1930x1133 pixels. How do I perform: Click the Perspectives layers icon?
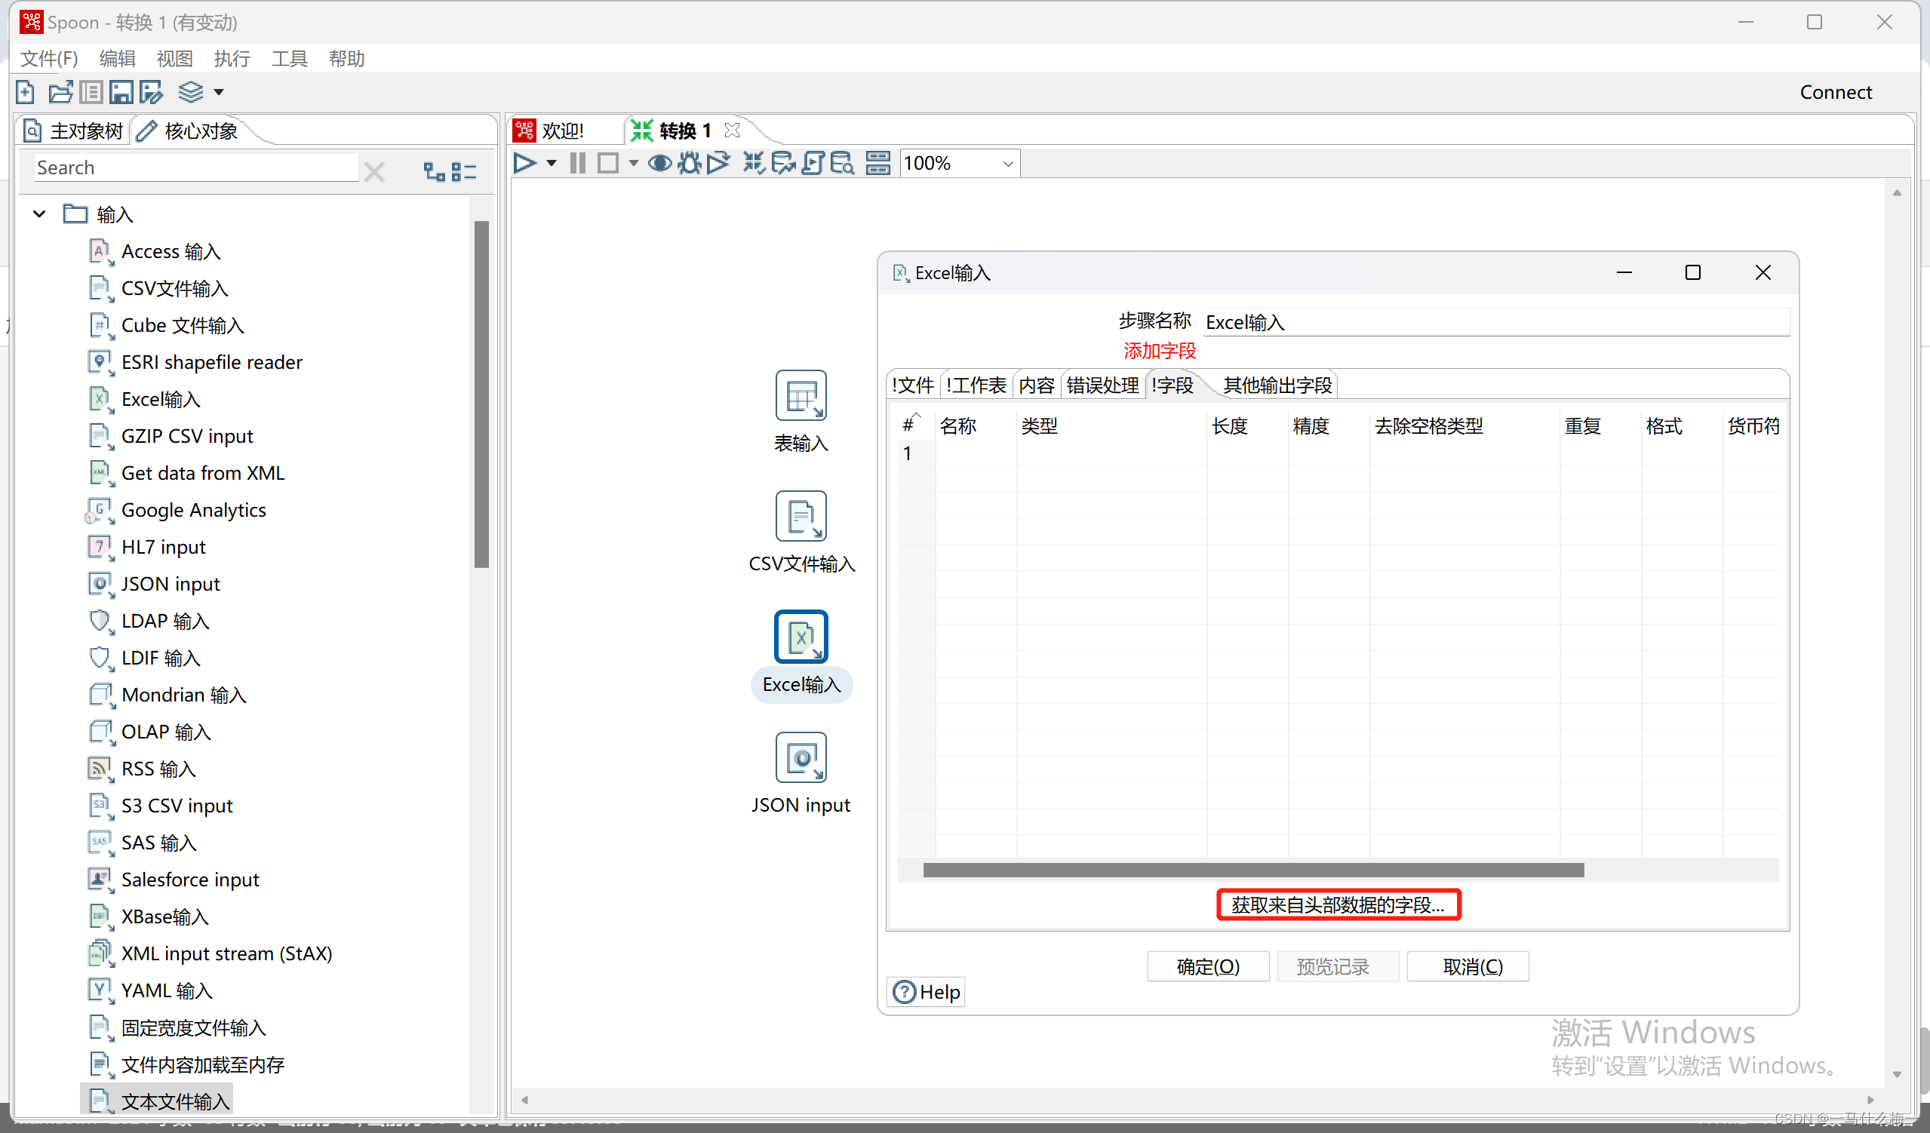point(191,92)
